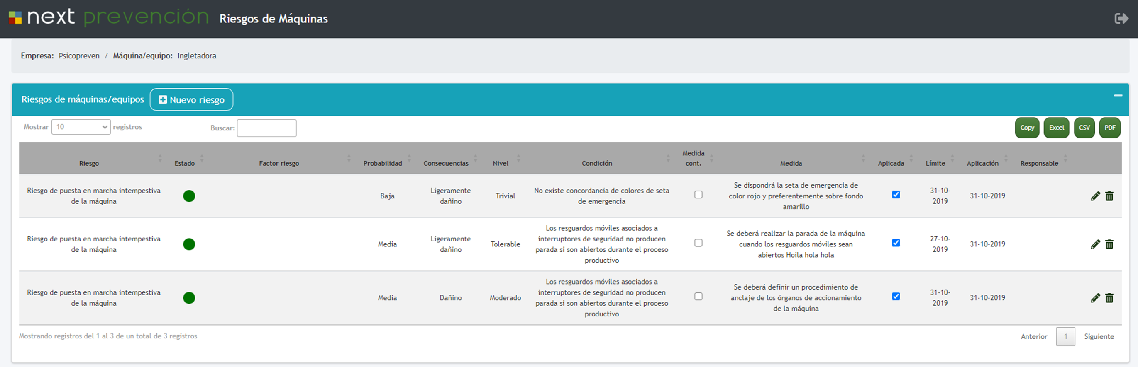This screenshot has width=1138, height=367.
Task: Delete the Moderado level risk row
Action: 1109,298
